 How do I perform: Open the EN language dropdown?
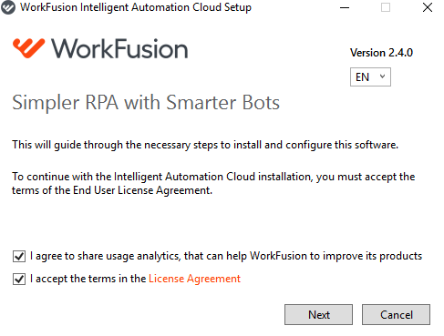point(370,77)
